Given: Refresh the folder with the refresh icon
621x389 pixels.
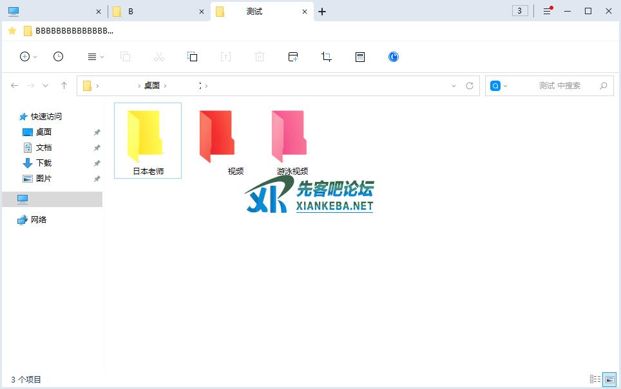Looking at the screenshot, I should click(470, 85).
